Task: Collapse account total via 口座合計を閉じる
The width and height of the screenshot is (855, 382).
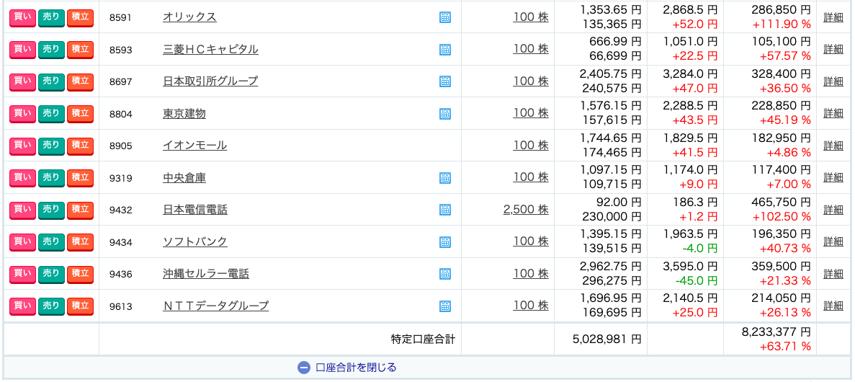Action: tap(347, 368)
